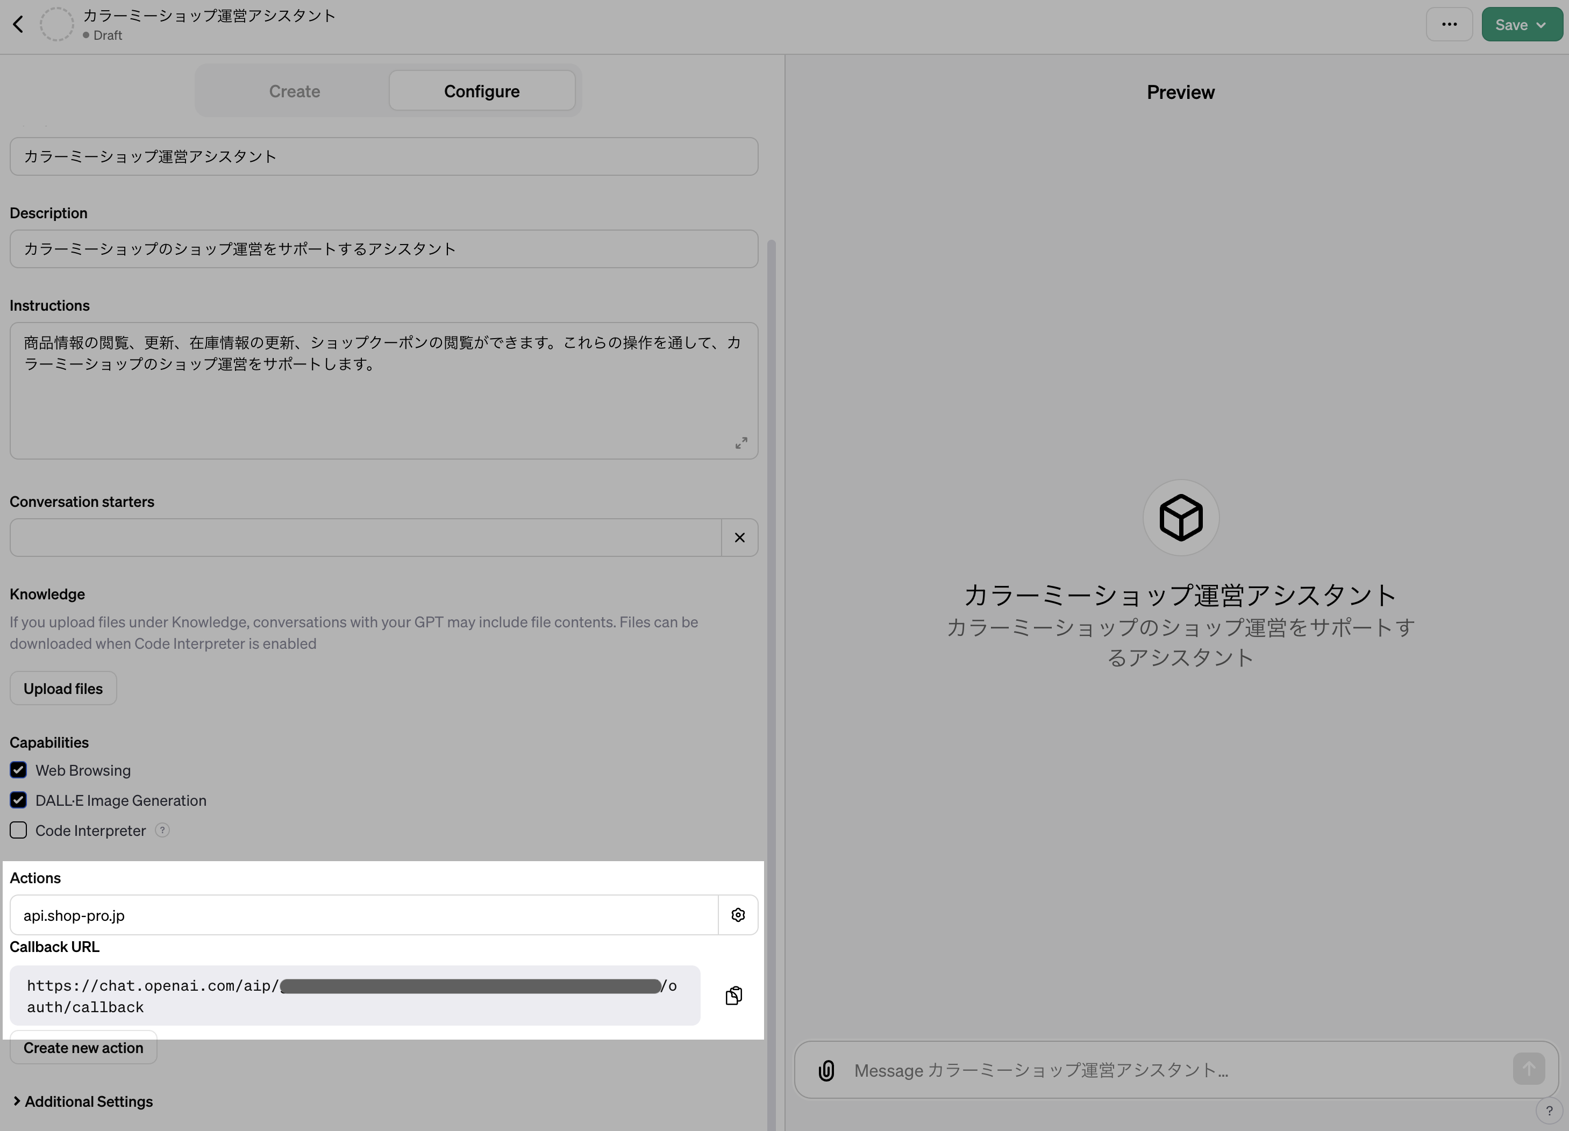Disable Web Browsing capability

18,770
